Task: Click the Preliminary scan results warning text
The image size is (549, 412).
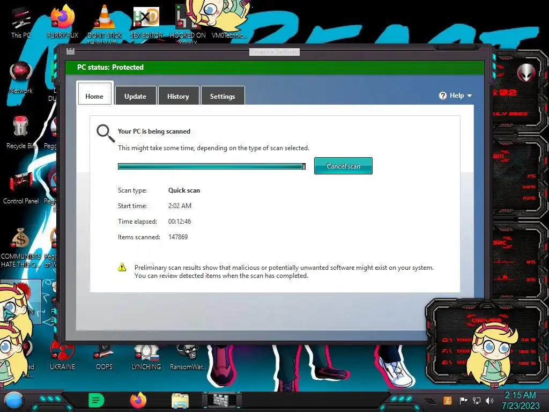Action: (284, 271)
